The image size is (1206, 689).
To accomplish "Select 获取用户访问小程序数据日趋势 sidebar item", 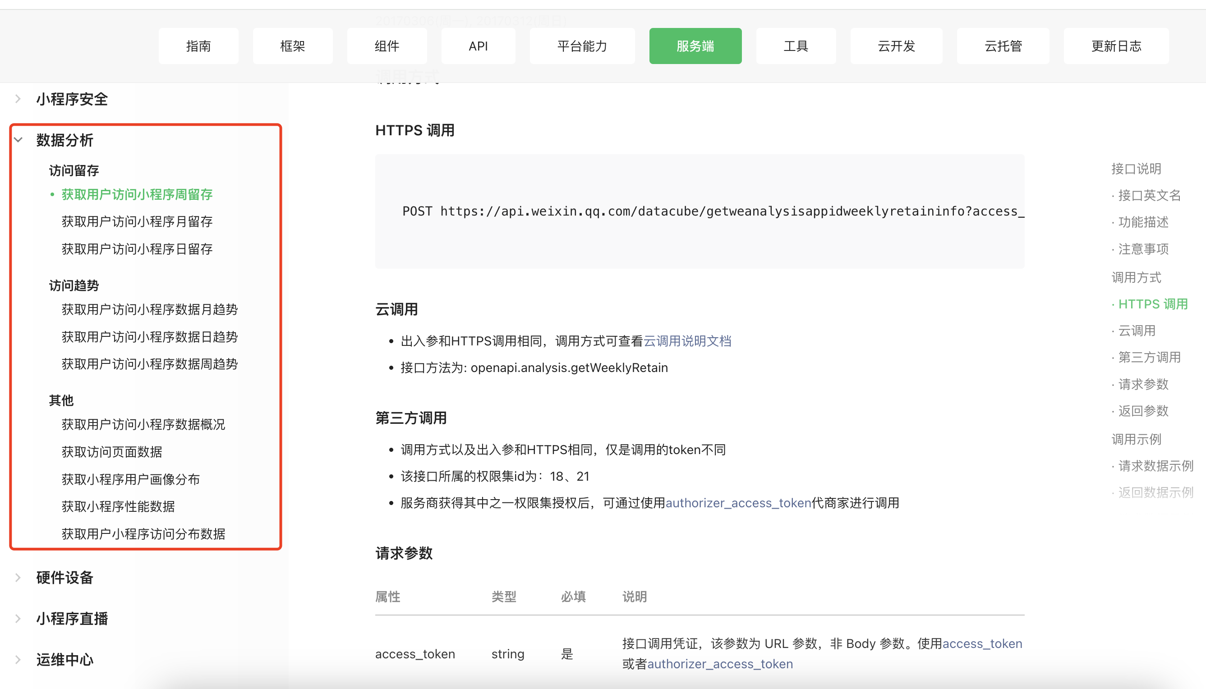I will point(150,337).
